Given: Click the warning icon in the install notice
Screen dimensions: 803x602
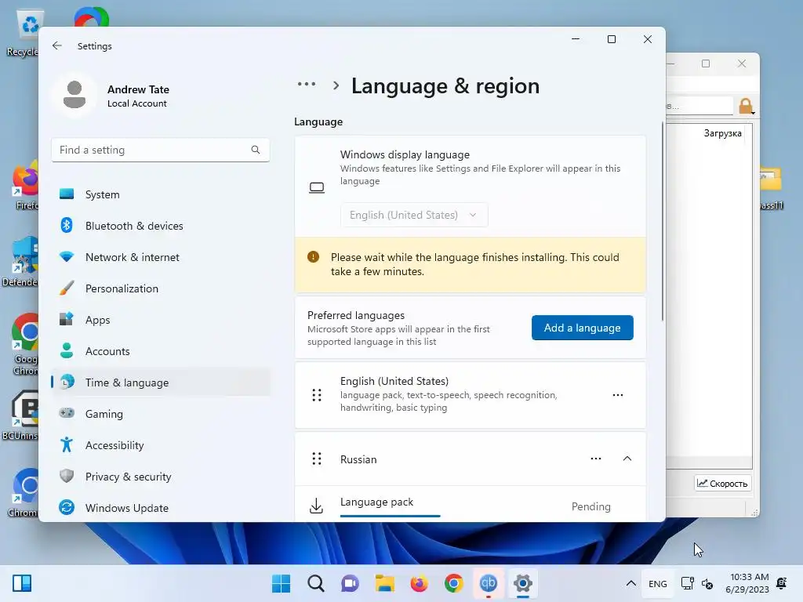Looking at the screenshot, I should (313, 257).
